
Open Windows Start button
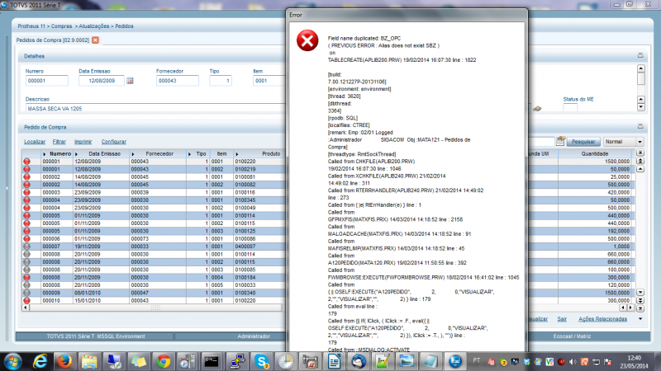click(12, 361)
